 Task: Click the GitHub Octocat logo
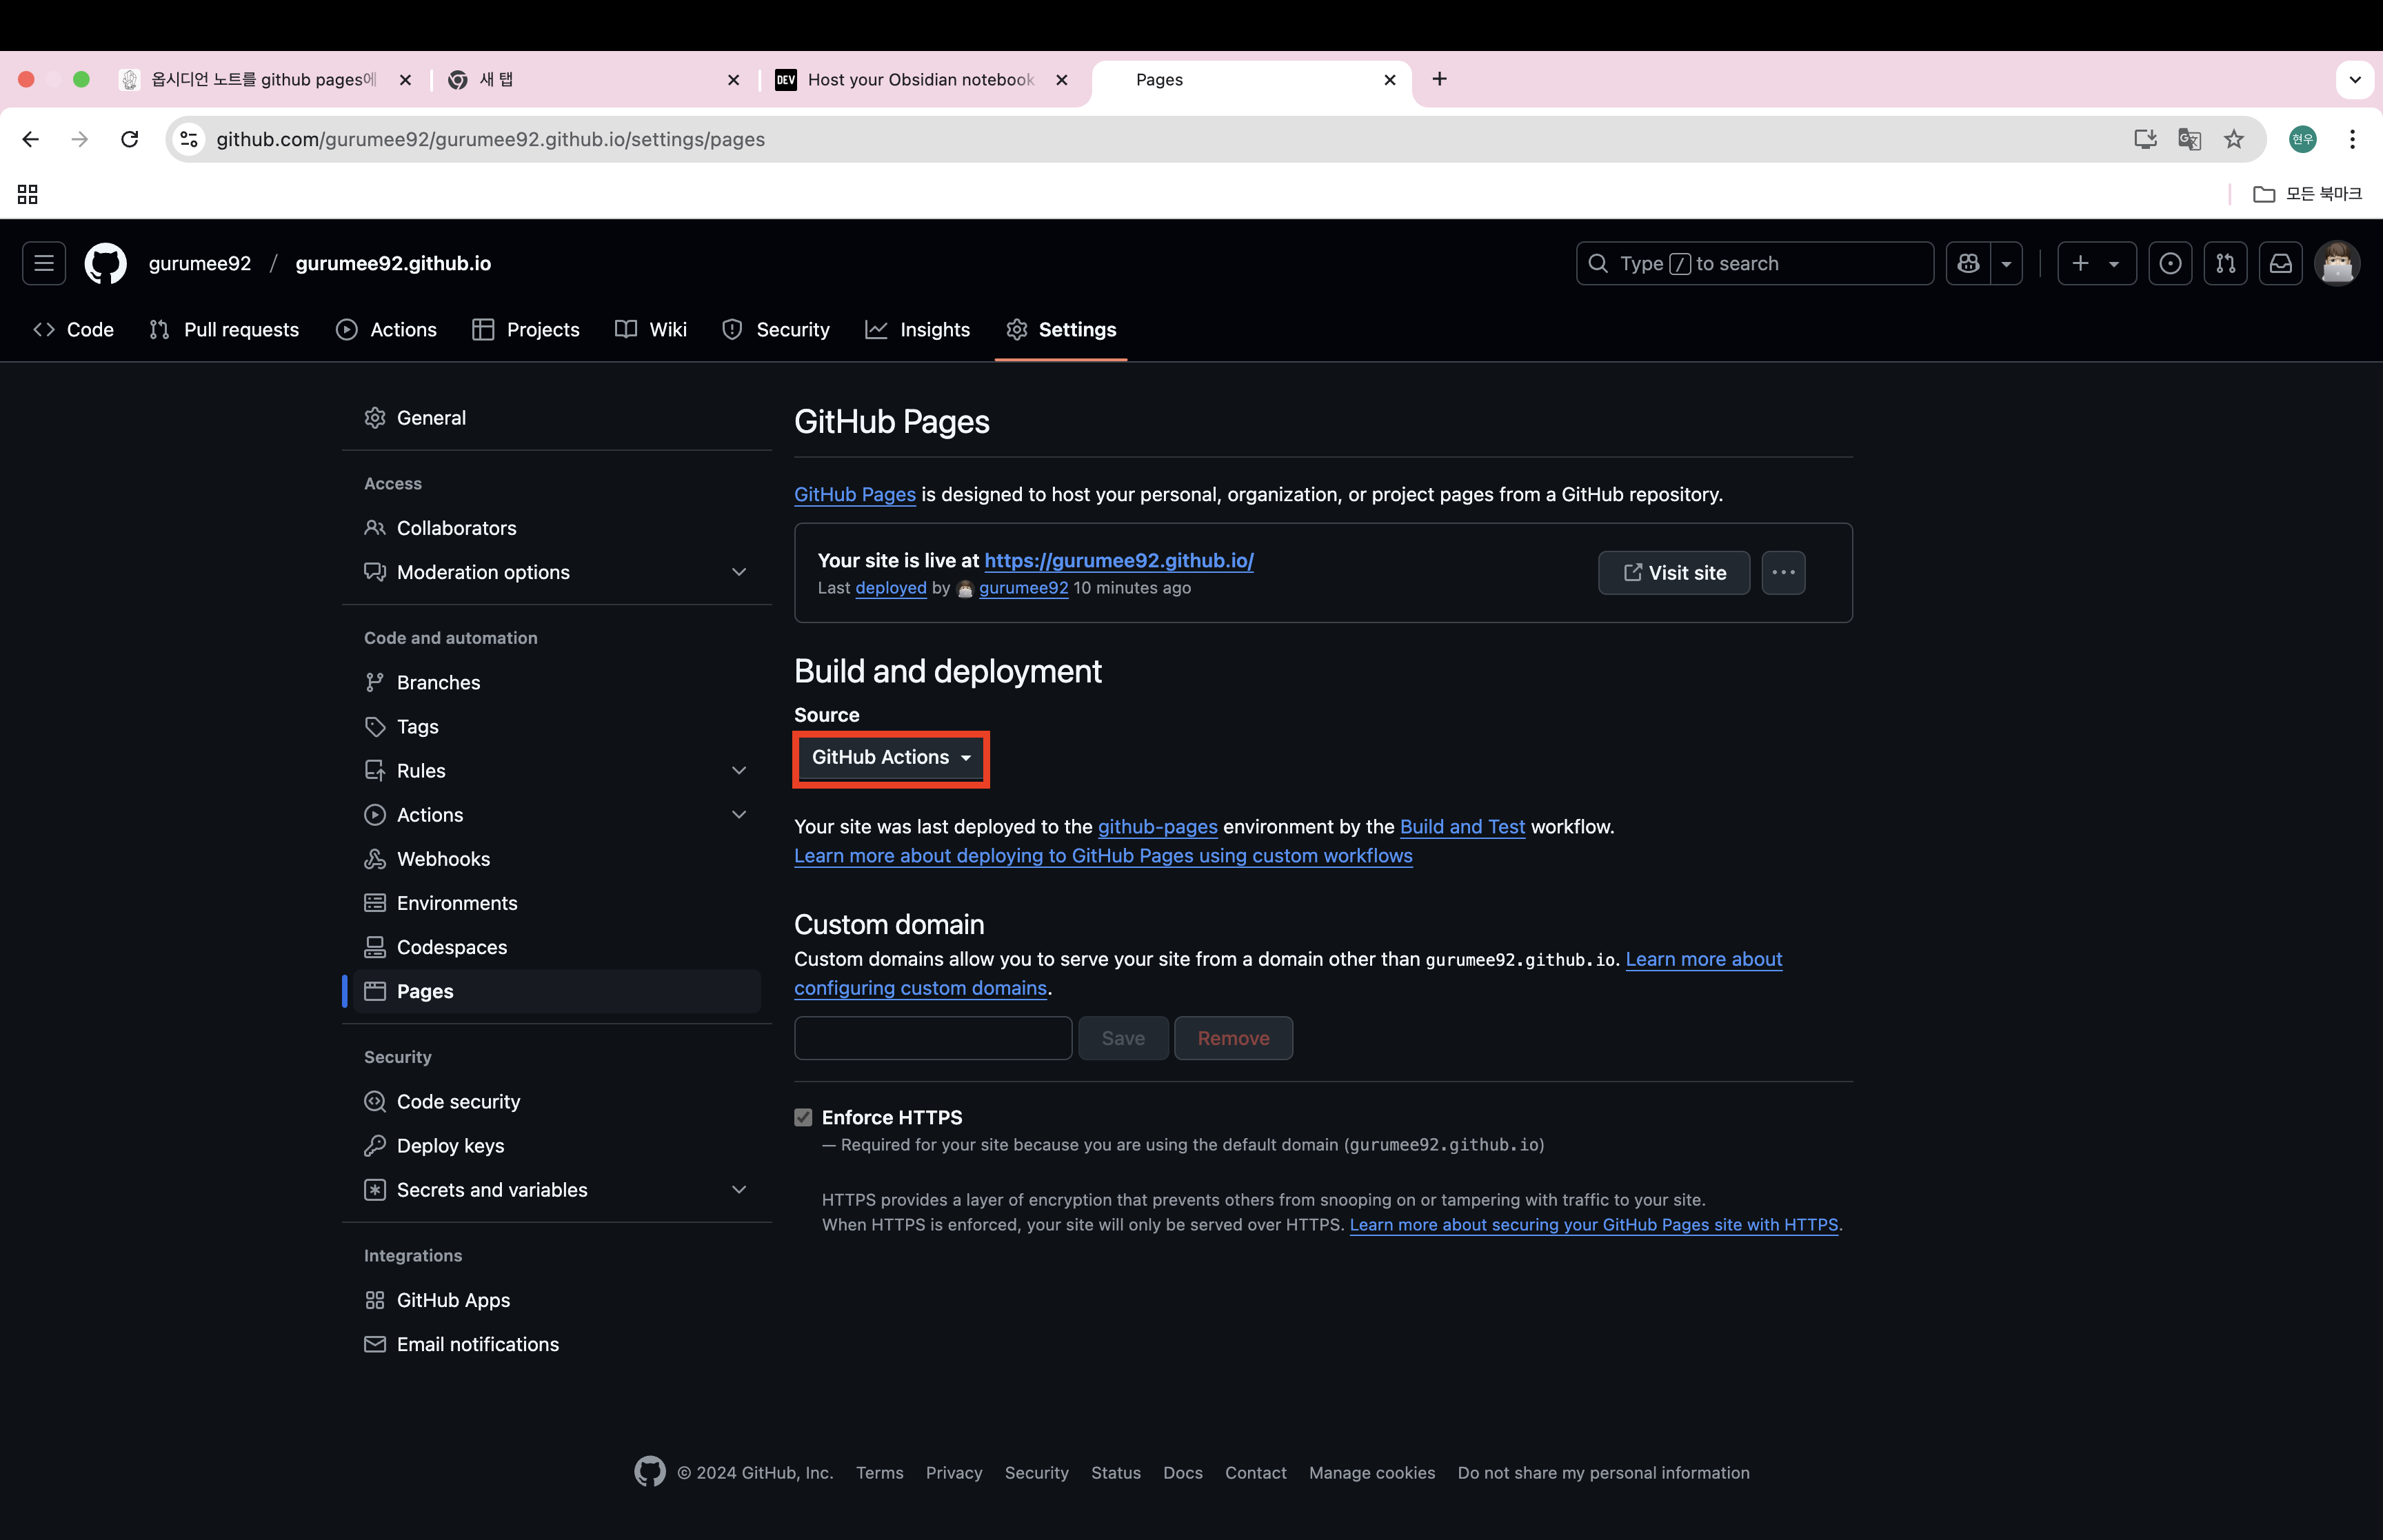tap(106, 263)
